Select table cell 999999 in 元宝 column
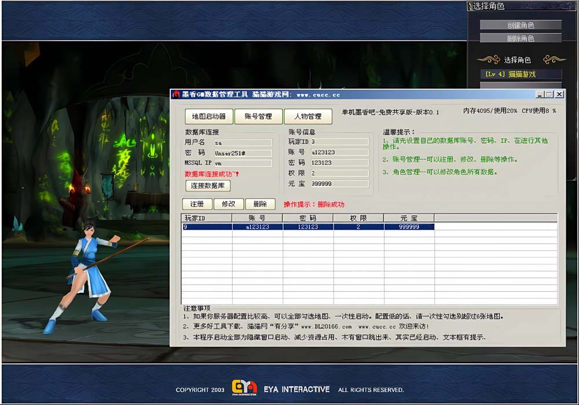579x405 pixels. [409, 226]
